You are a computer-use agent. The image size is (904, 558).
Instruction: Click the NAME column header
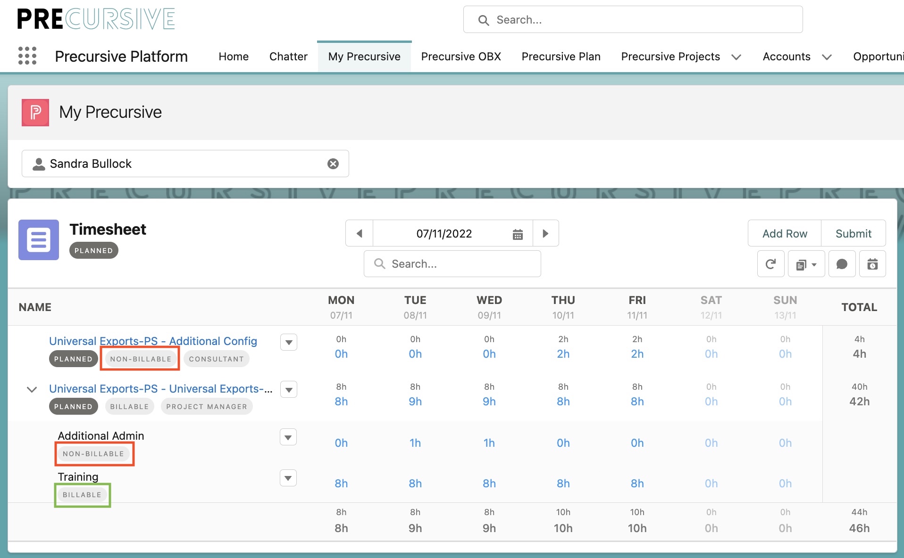click(x=35, y=307)
